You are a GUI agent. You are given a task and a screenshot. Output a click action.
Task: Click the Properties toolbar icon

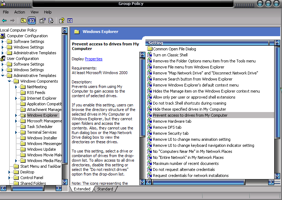point(43,21)
